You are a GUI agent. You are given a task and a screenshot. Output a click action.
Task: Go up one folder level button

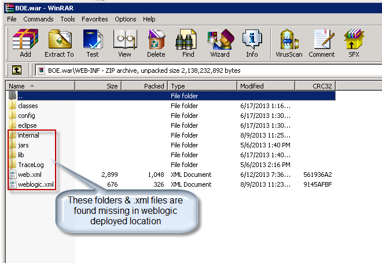click(x=17, y=71)
